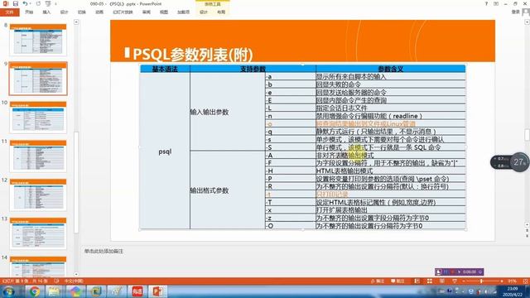Image resolution: width=530 pixels, height=298 pixels.
Task: Click the '输出格式参数' table cell
Action: [x=228, y=190]
